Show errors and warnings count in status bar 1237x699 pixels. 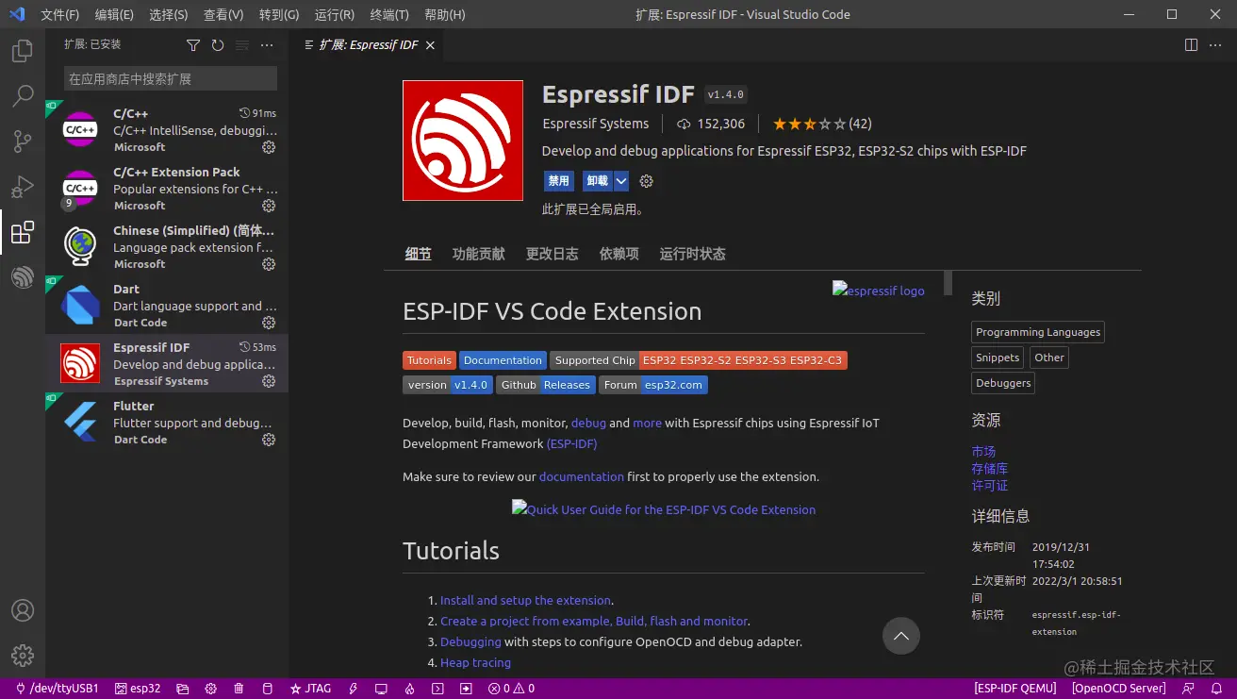tap(511, 689)
